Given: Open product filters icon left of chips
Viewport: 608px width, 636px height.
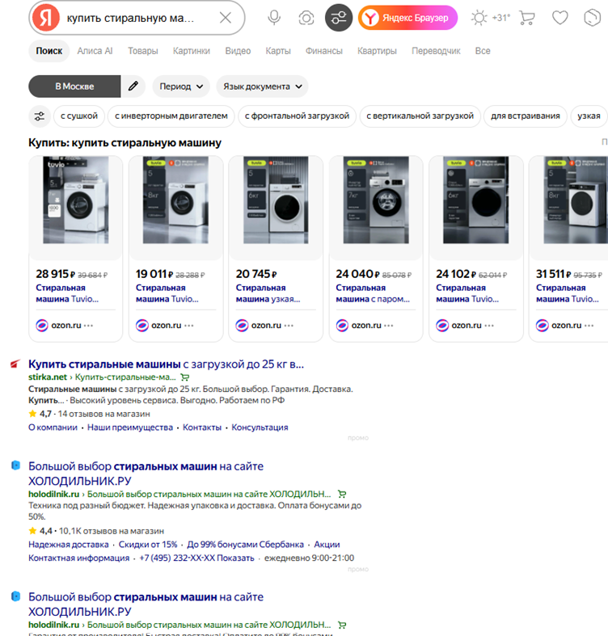Looking at the screenshot, I should pyautogui.click(x=40, y=116).
